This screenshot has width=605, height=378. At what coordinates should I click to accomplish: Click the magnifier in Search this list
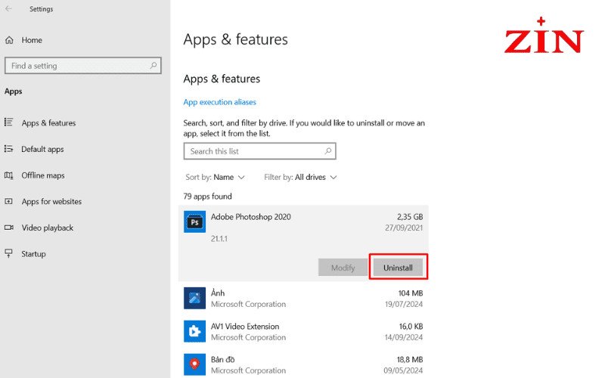click(x=328, y=150)
